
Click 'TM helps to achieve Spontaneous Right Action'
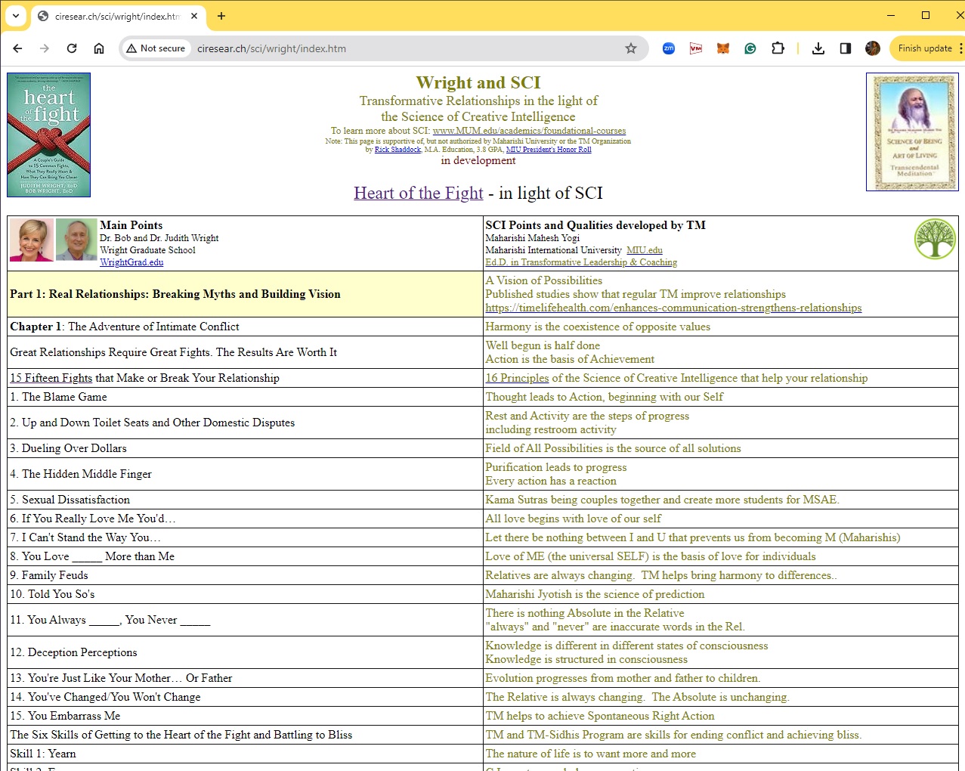tap(600, 716)
